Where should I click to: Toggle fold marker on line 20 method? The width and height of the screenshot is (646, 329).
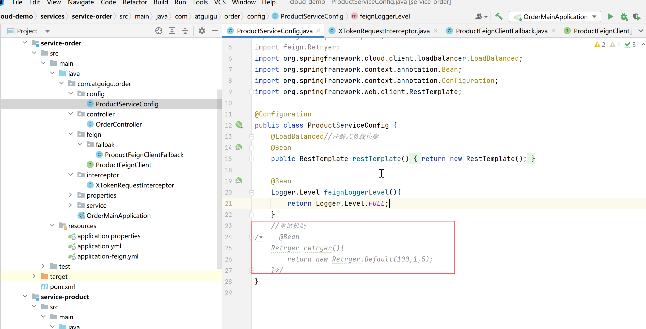click(252, 193)
